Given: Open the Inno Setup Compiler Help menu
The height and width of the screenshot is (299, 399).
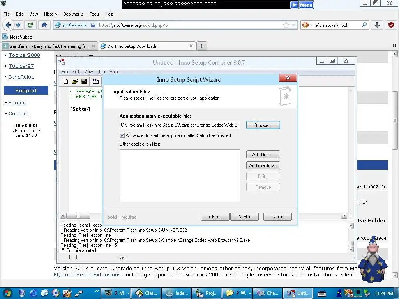Looking at the screenshot, I should coord(113,72).
